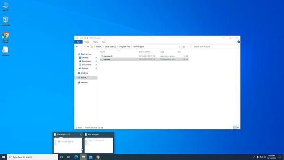
Task: Select This PC in navigation pane
Action: 86,78
